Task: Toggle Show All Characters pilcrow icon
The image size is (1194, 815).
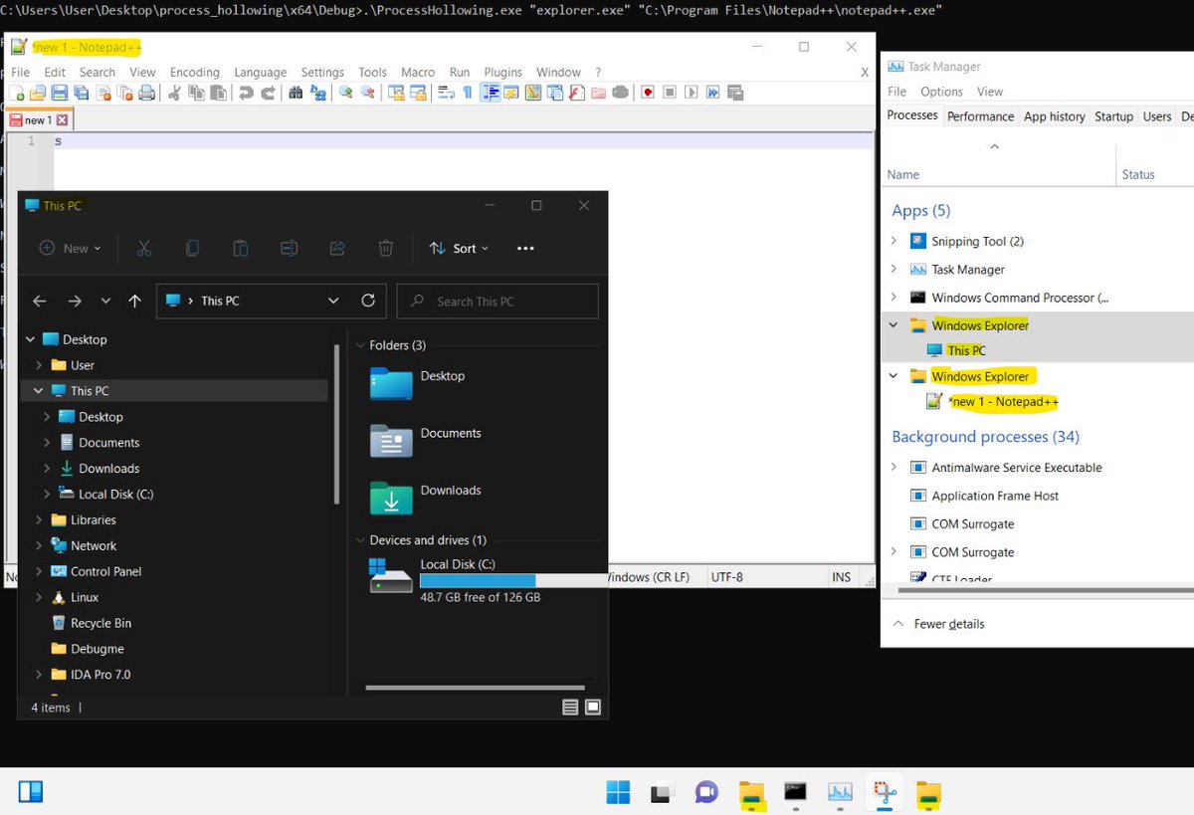Action: coord(468,93)
